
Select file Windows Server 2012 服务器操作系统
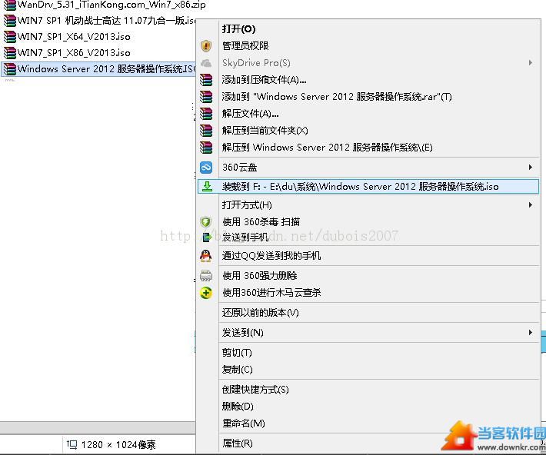(106, 69)
